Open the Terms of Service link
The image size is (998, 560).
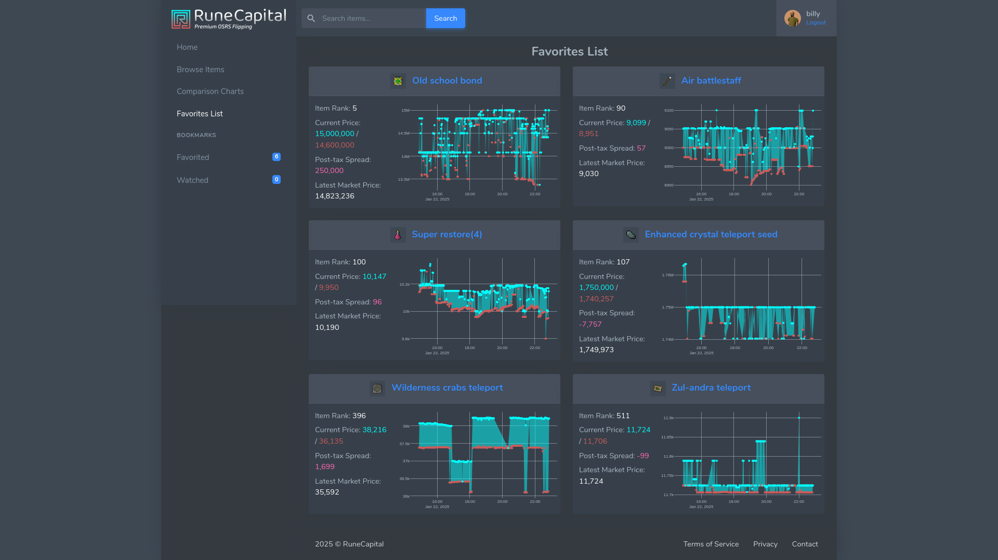click(711, 544)
